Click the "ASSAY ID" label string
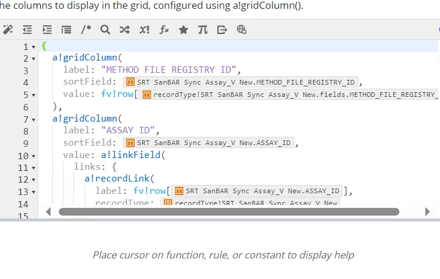Viewport: 440px width, 279px height. tap(128, 130)
